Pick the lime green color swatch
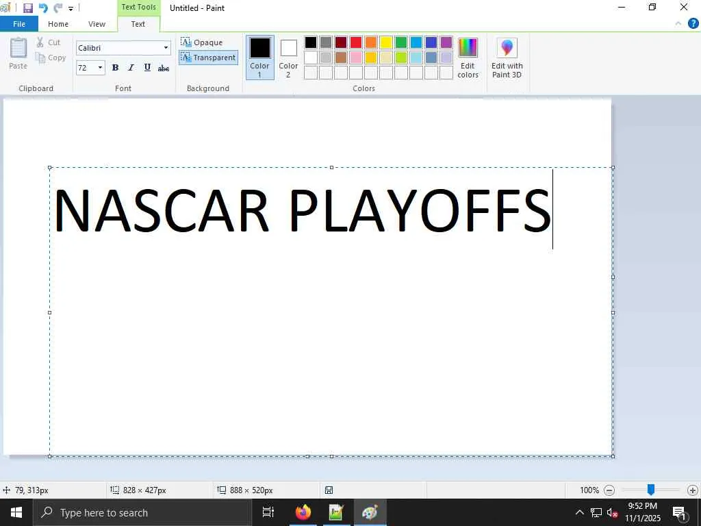701x526 pixels. pos(401,58)
